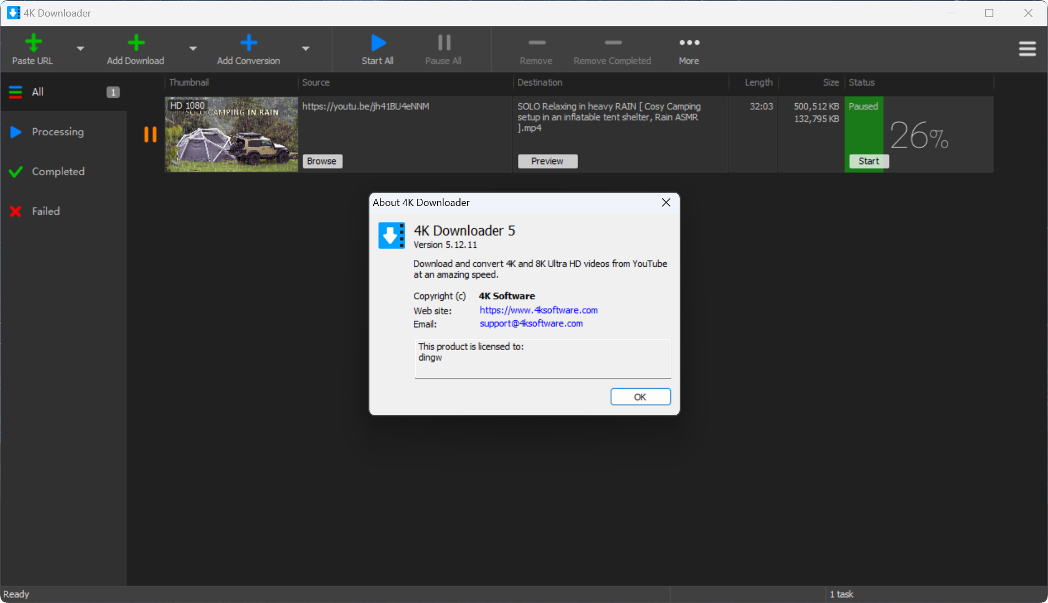Screen dimensions: 1048x603
Task: Click the Remove Completed toolbar icon
Action: tap(612, 43)
